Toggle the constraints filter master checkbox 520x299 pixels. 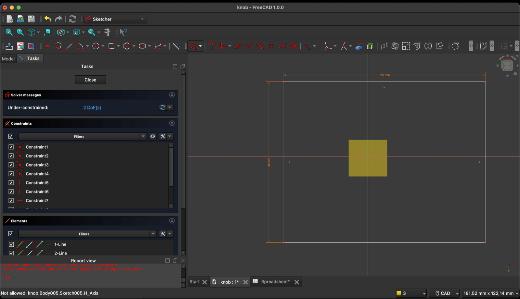click(x=11, y=136)
